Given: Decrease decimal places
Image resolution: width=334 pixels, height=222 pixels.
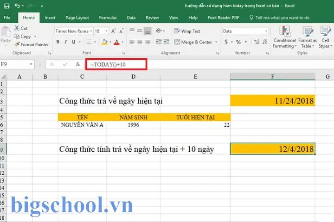Looking at the screenshot, I should pos(265,42).
